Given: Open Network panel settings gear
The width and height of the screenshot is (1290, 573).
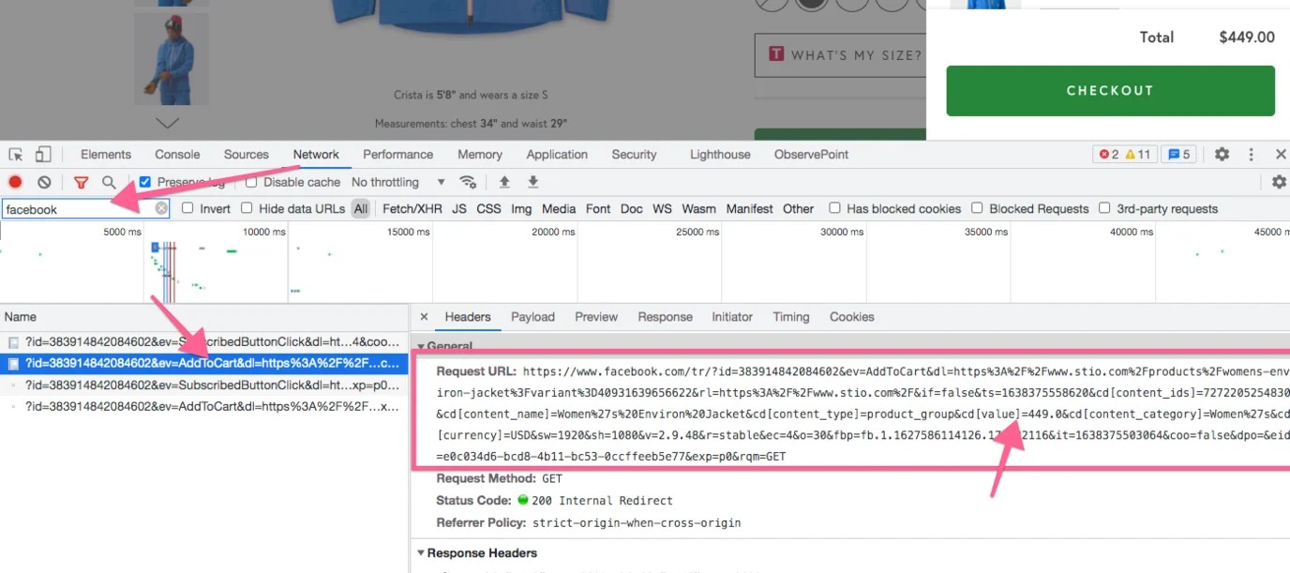Looking at the screenshot, I should pos(1279,182).
